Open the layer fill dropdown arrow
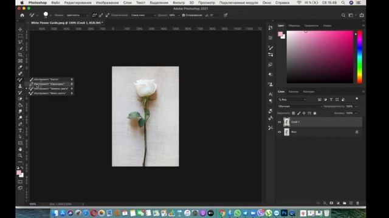 (356, 113)
